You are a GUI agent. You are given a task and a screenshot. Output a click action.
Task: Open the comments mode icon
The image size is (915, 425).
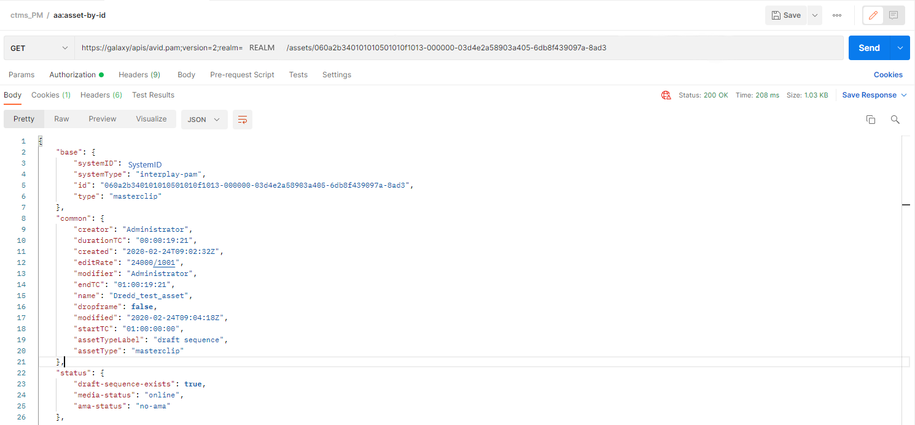tap(894, 15)
